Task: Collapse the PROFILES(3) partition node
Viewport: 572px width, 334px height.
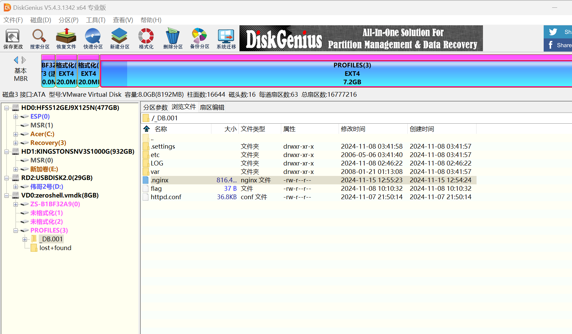Action: [16, 231]
